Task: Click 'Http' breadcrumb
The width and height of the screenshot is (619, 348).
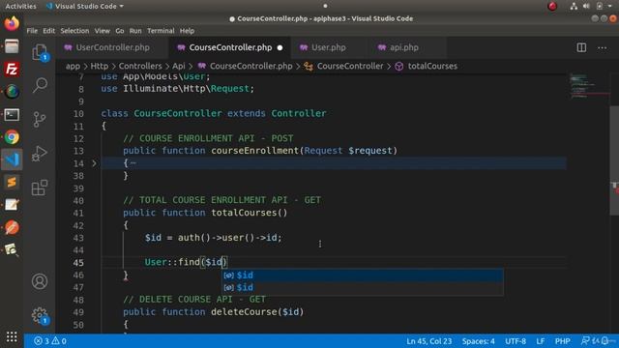Action: 99,66
